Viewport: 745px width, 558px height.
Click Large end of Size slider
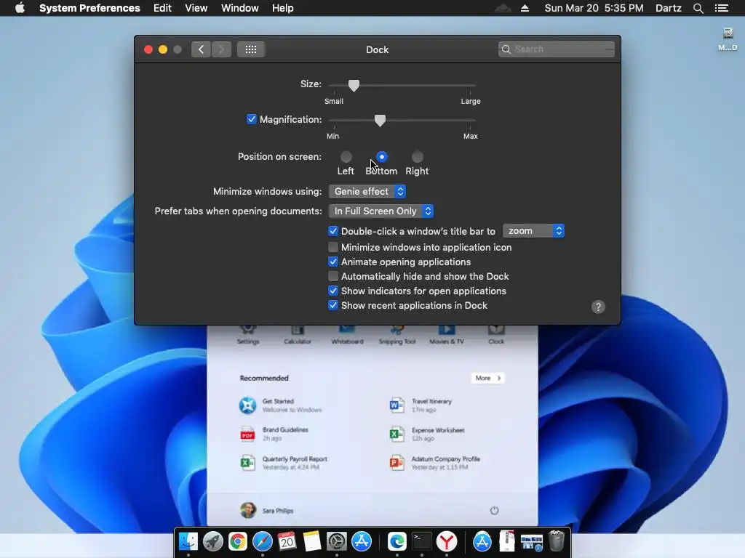pos(471,86)
